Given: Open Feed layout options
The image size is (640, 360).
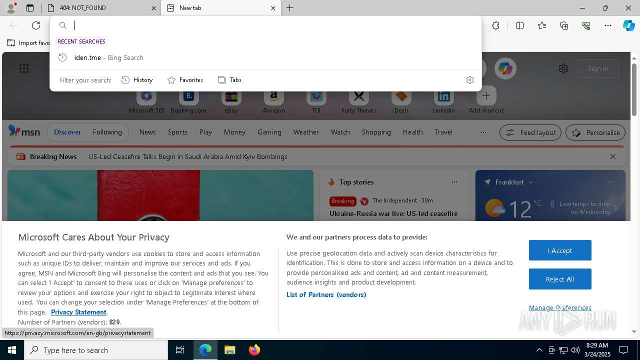Looking at the screenshot, I should point(530,132).
